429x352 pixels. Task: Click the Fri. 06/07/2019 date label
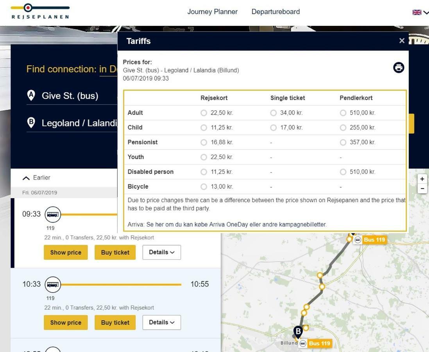40,192
